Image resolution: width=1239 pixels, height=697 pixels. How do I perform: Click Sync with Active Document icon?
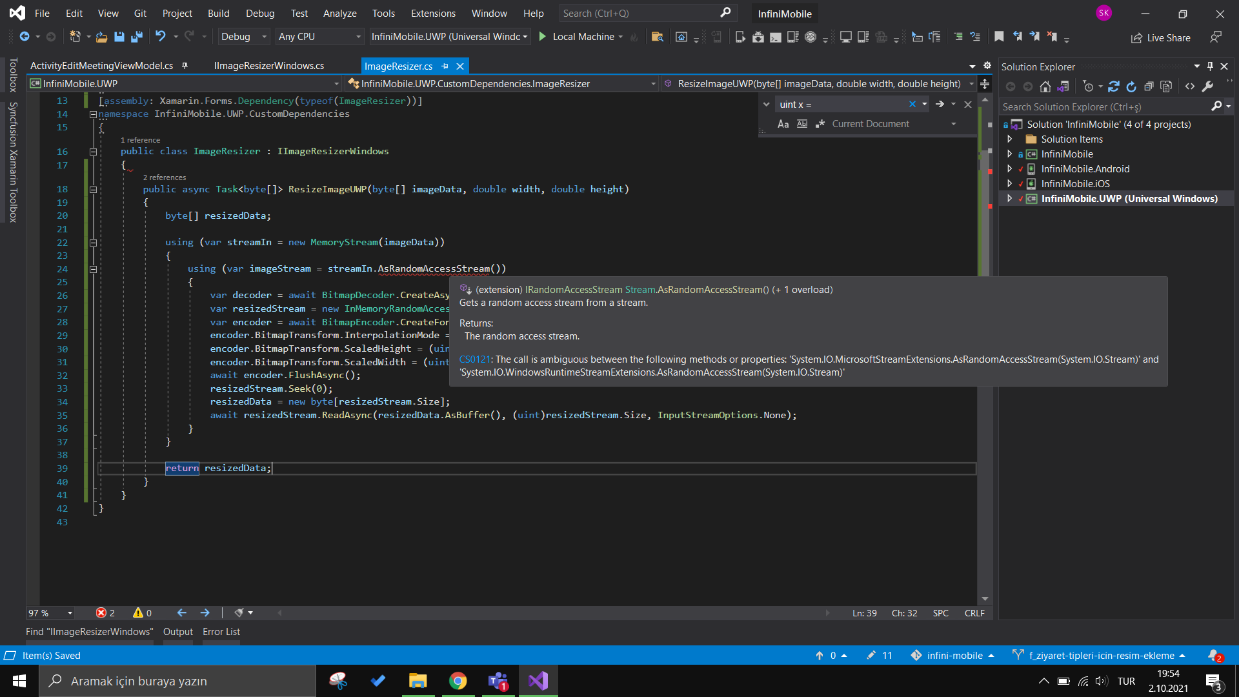pos(1114,86)
